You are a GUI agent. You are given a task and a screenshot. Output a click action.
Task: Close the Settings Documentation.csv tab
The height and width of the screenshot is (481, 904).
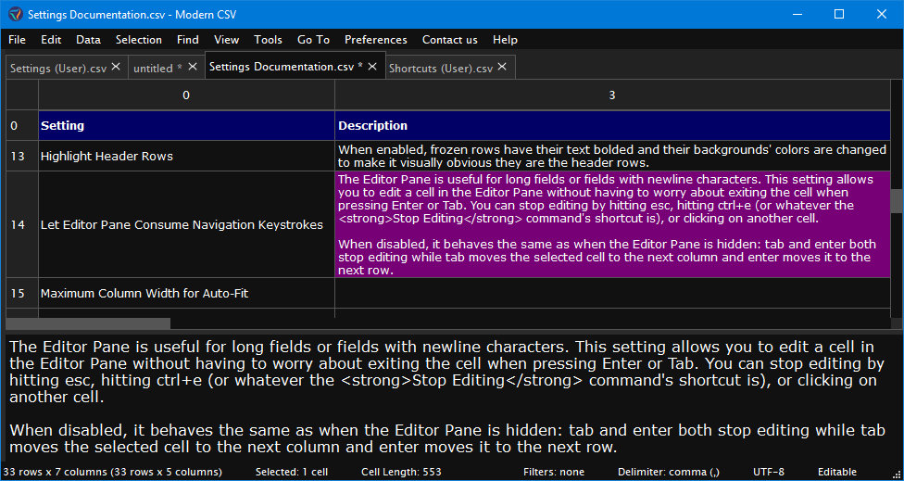pyautogui.click(x=372, y=67)
